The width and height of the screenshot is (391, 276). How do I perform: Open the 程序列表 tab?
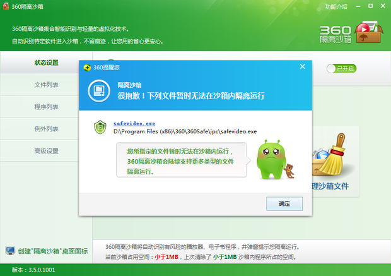point(46,107)
